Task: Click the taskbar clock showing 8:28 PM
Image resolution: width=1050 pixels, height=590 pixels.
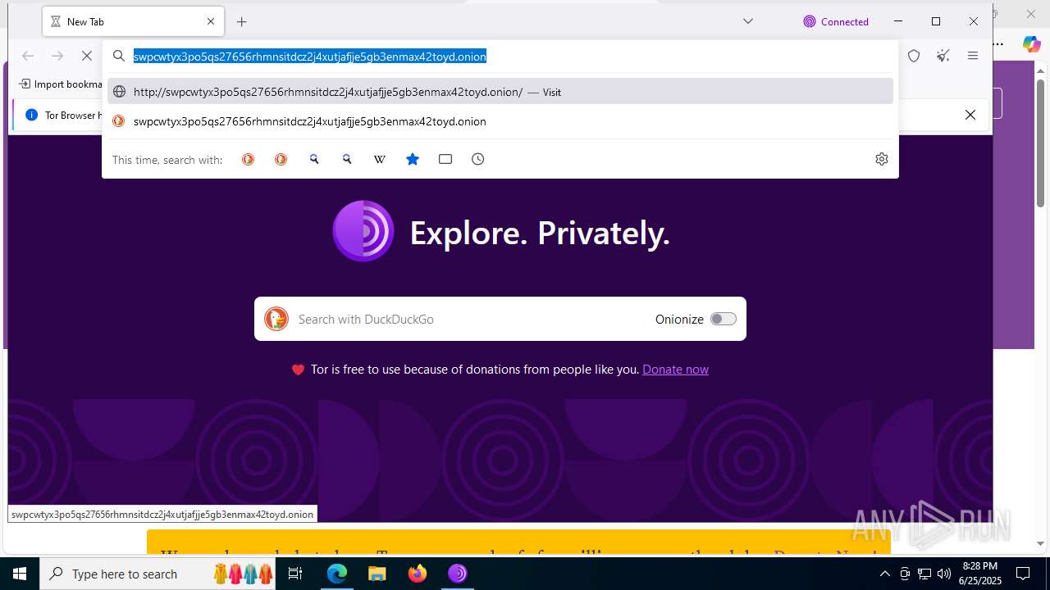Action: [x=979, y=574]
